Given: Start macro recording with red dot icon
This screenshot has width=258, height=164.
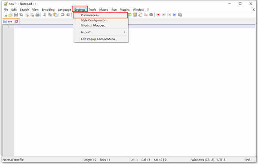Looking at the screenshot, I should point(158,15).
